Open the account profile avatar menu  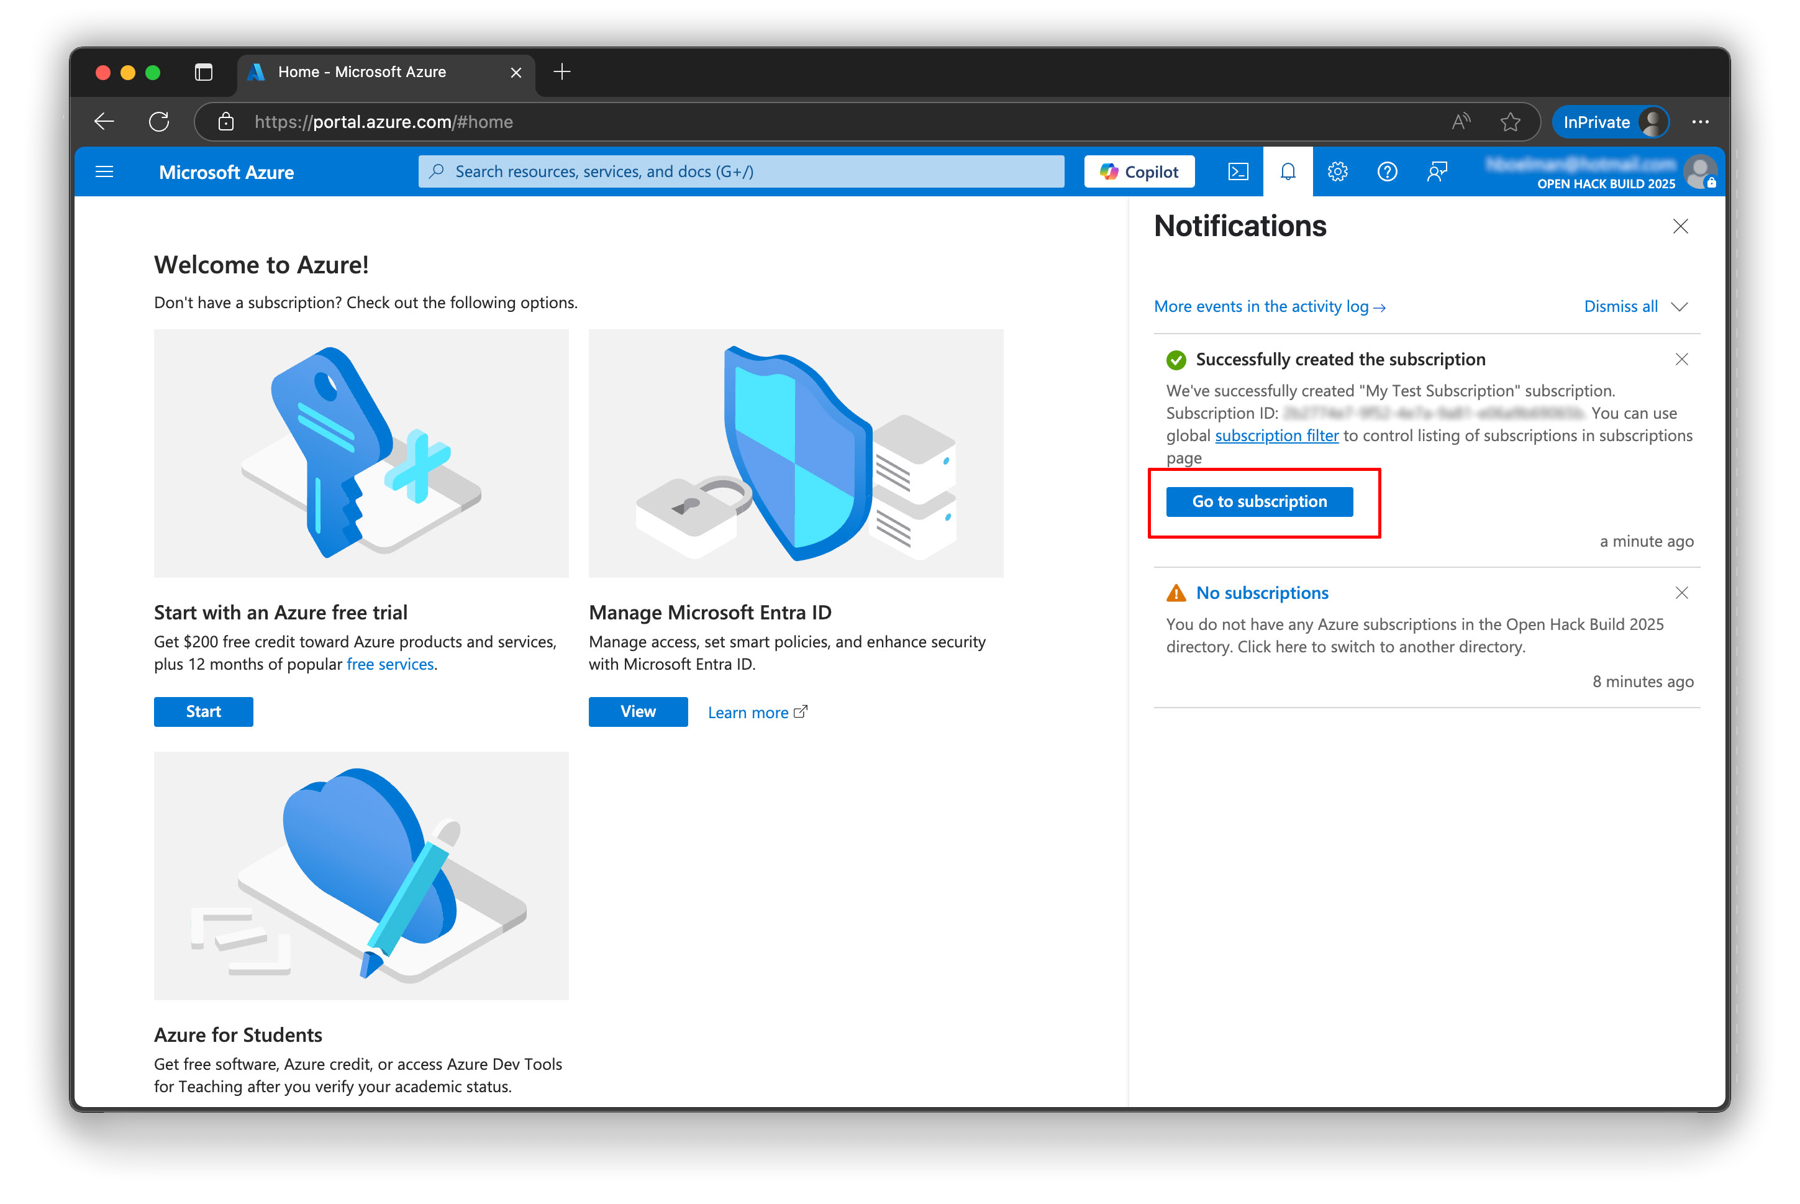tap(1699, 172)
